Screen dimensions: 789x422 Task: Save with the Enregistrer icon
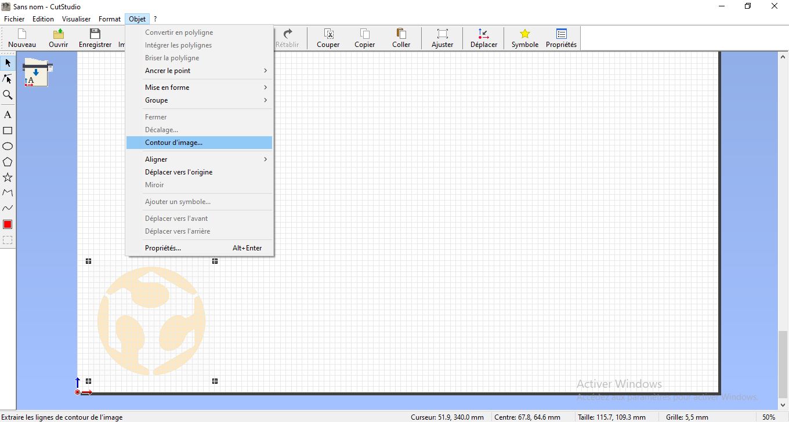tap(95, 38)
